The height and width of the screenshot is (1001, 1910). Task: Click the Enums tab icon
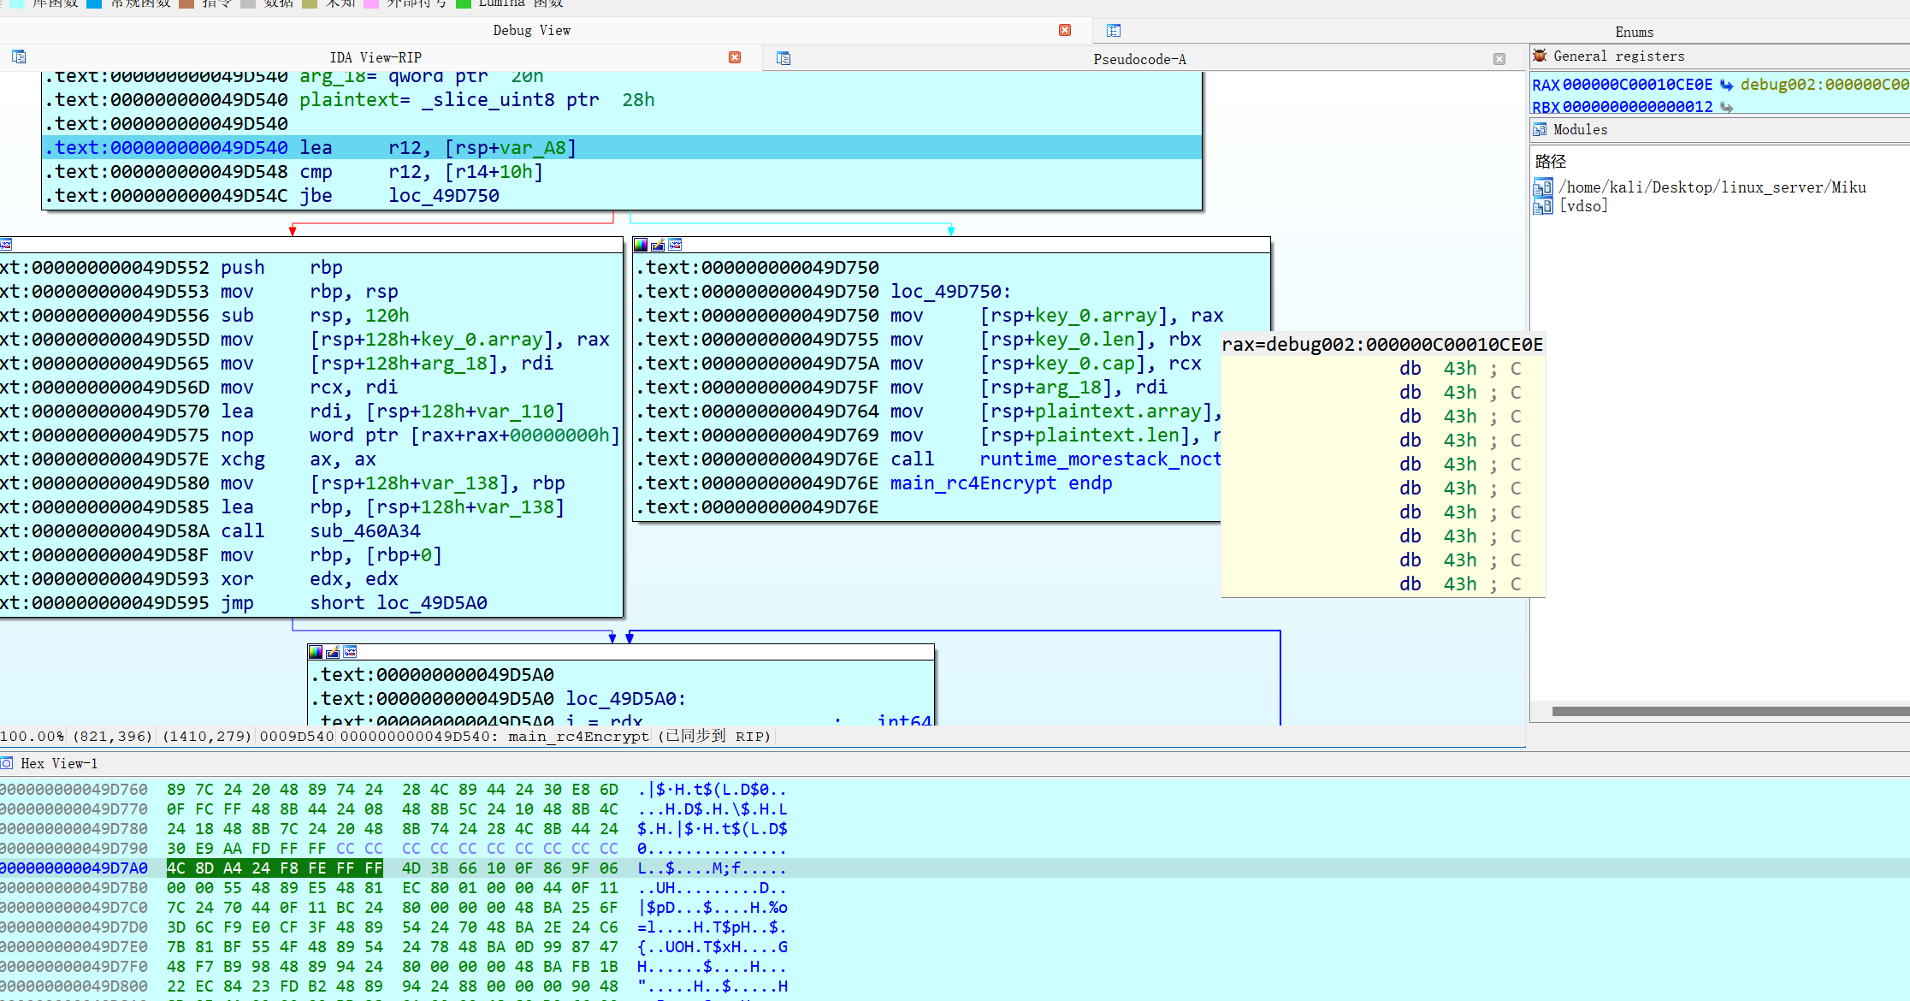(x=1113, y=31)
